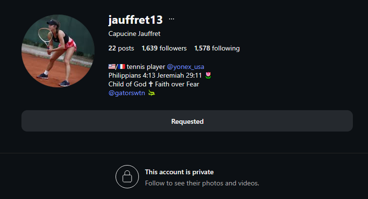Click the tulip emoji after Jeremiah 29:11
Image resolution: width=368 pixels, height=199 pixels.
pyautogui.click(x=208, y=75)
